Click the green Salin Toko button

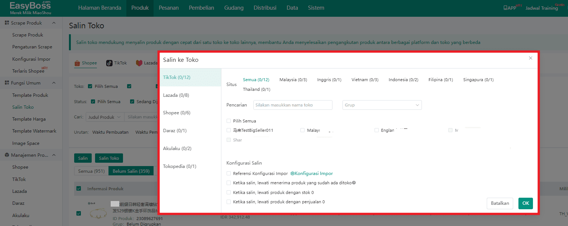[x=109, y=158]
